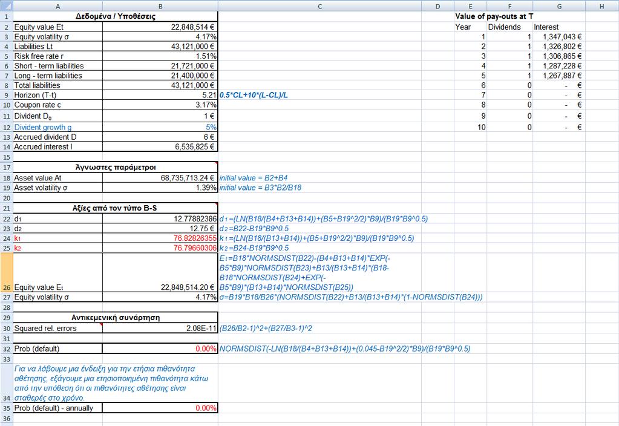Select column H by its header
Image resolution: width=619 pixels, height=426 pixels.
(601, 6)
